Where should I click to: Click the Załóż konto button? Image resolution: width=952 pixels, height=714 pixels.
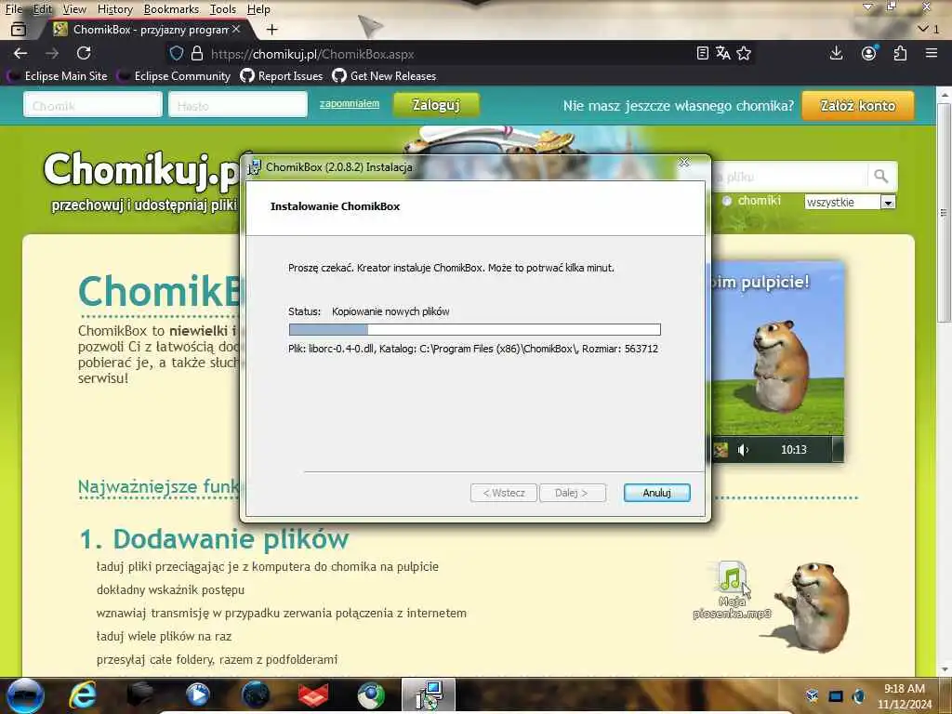858,106
